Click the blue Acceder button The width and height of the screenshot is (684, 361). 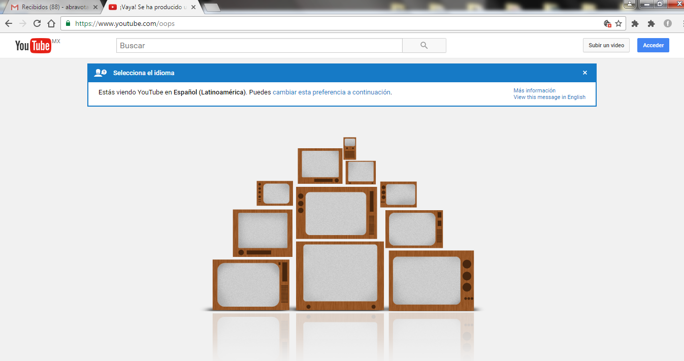[x=654, y=45]
